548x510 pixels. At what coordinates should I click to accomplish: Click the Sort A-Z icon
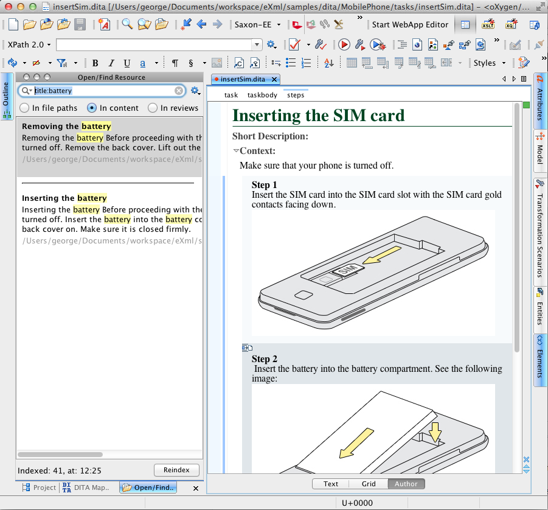[x=328, y=63]
